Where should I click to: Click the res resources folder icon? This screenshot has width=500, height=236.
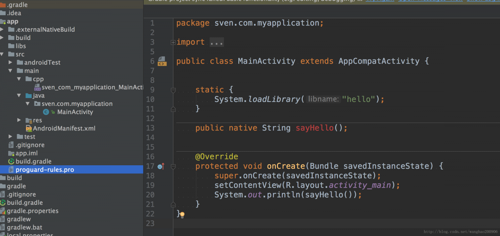click(29, 120)
